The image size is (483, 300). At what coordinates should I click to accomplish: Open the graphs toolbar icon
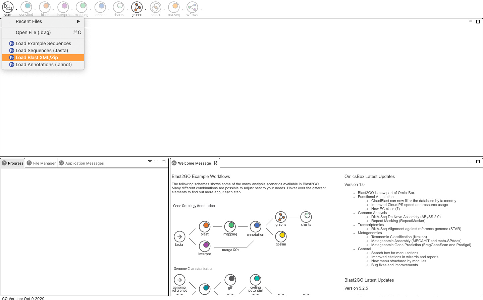coord(137,7)
